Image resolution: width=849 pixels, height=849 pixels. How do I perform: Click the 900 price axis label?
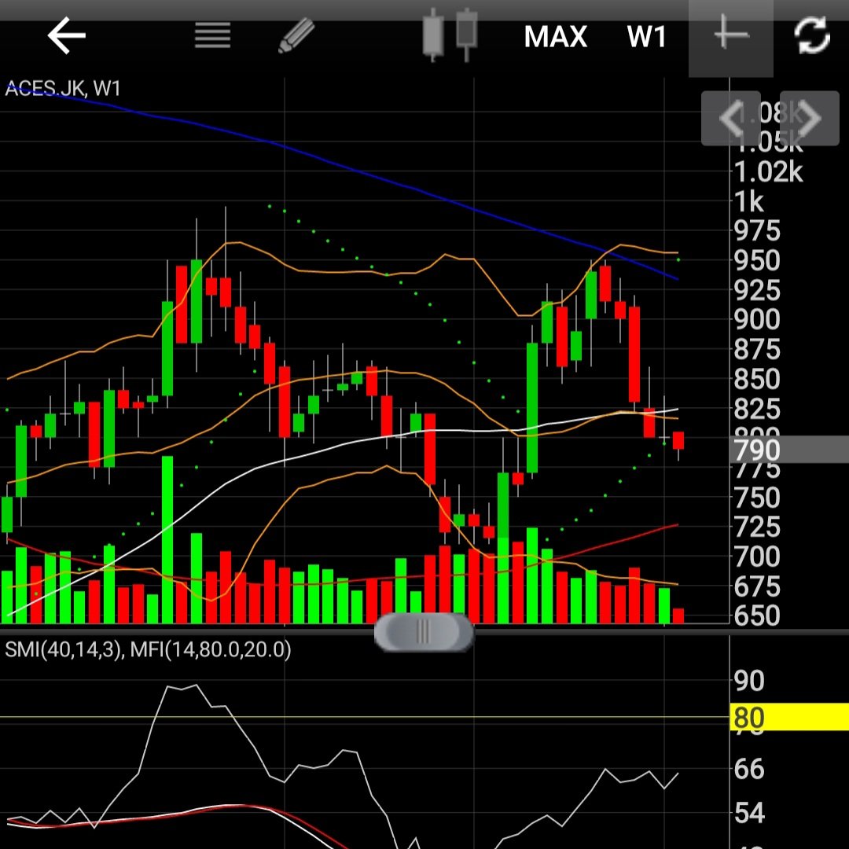point(757,319)
